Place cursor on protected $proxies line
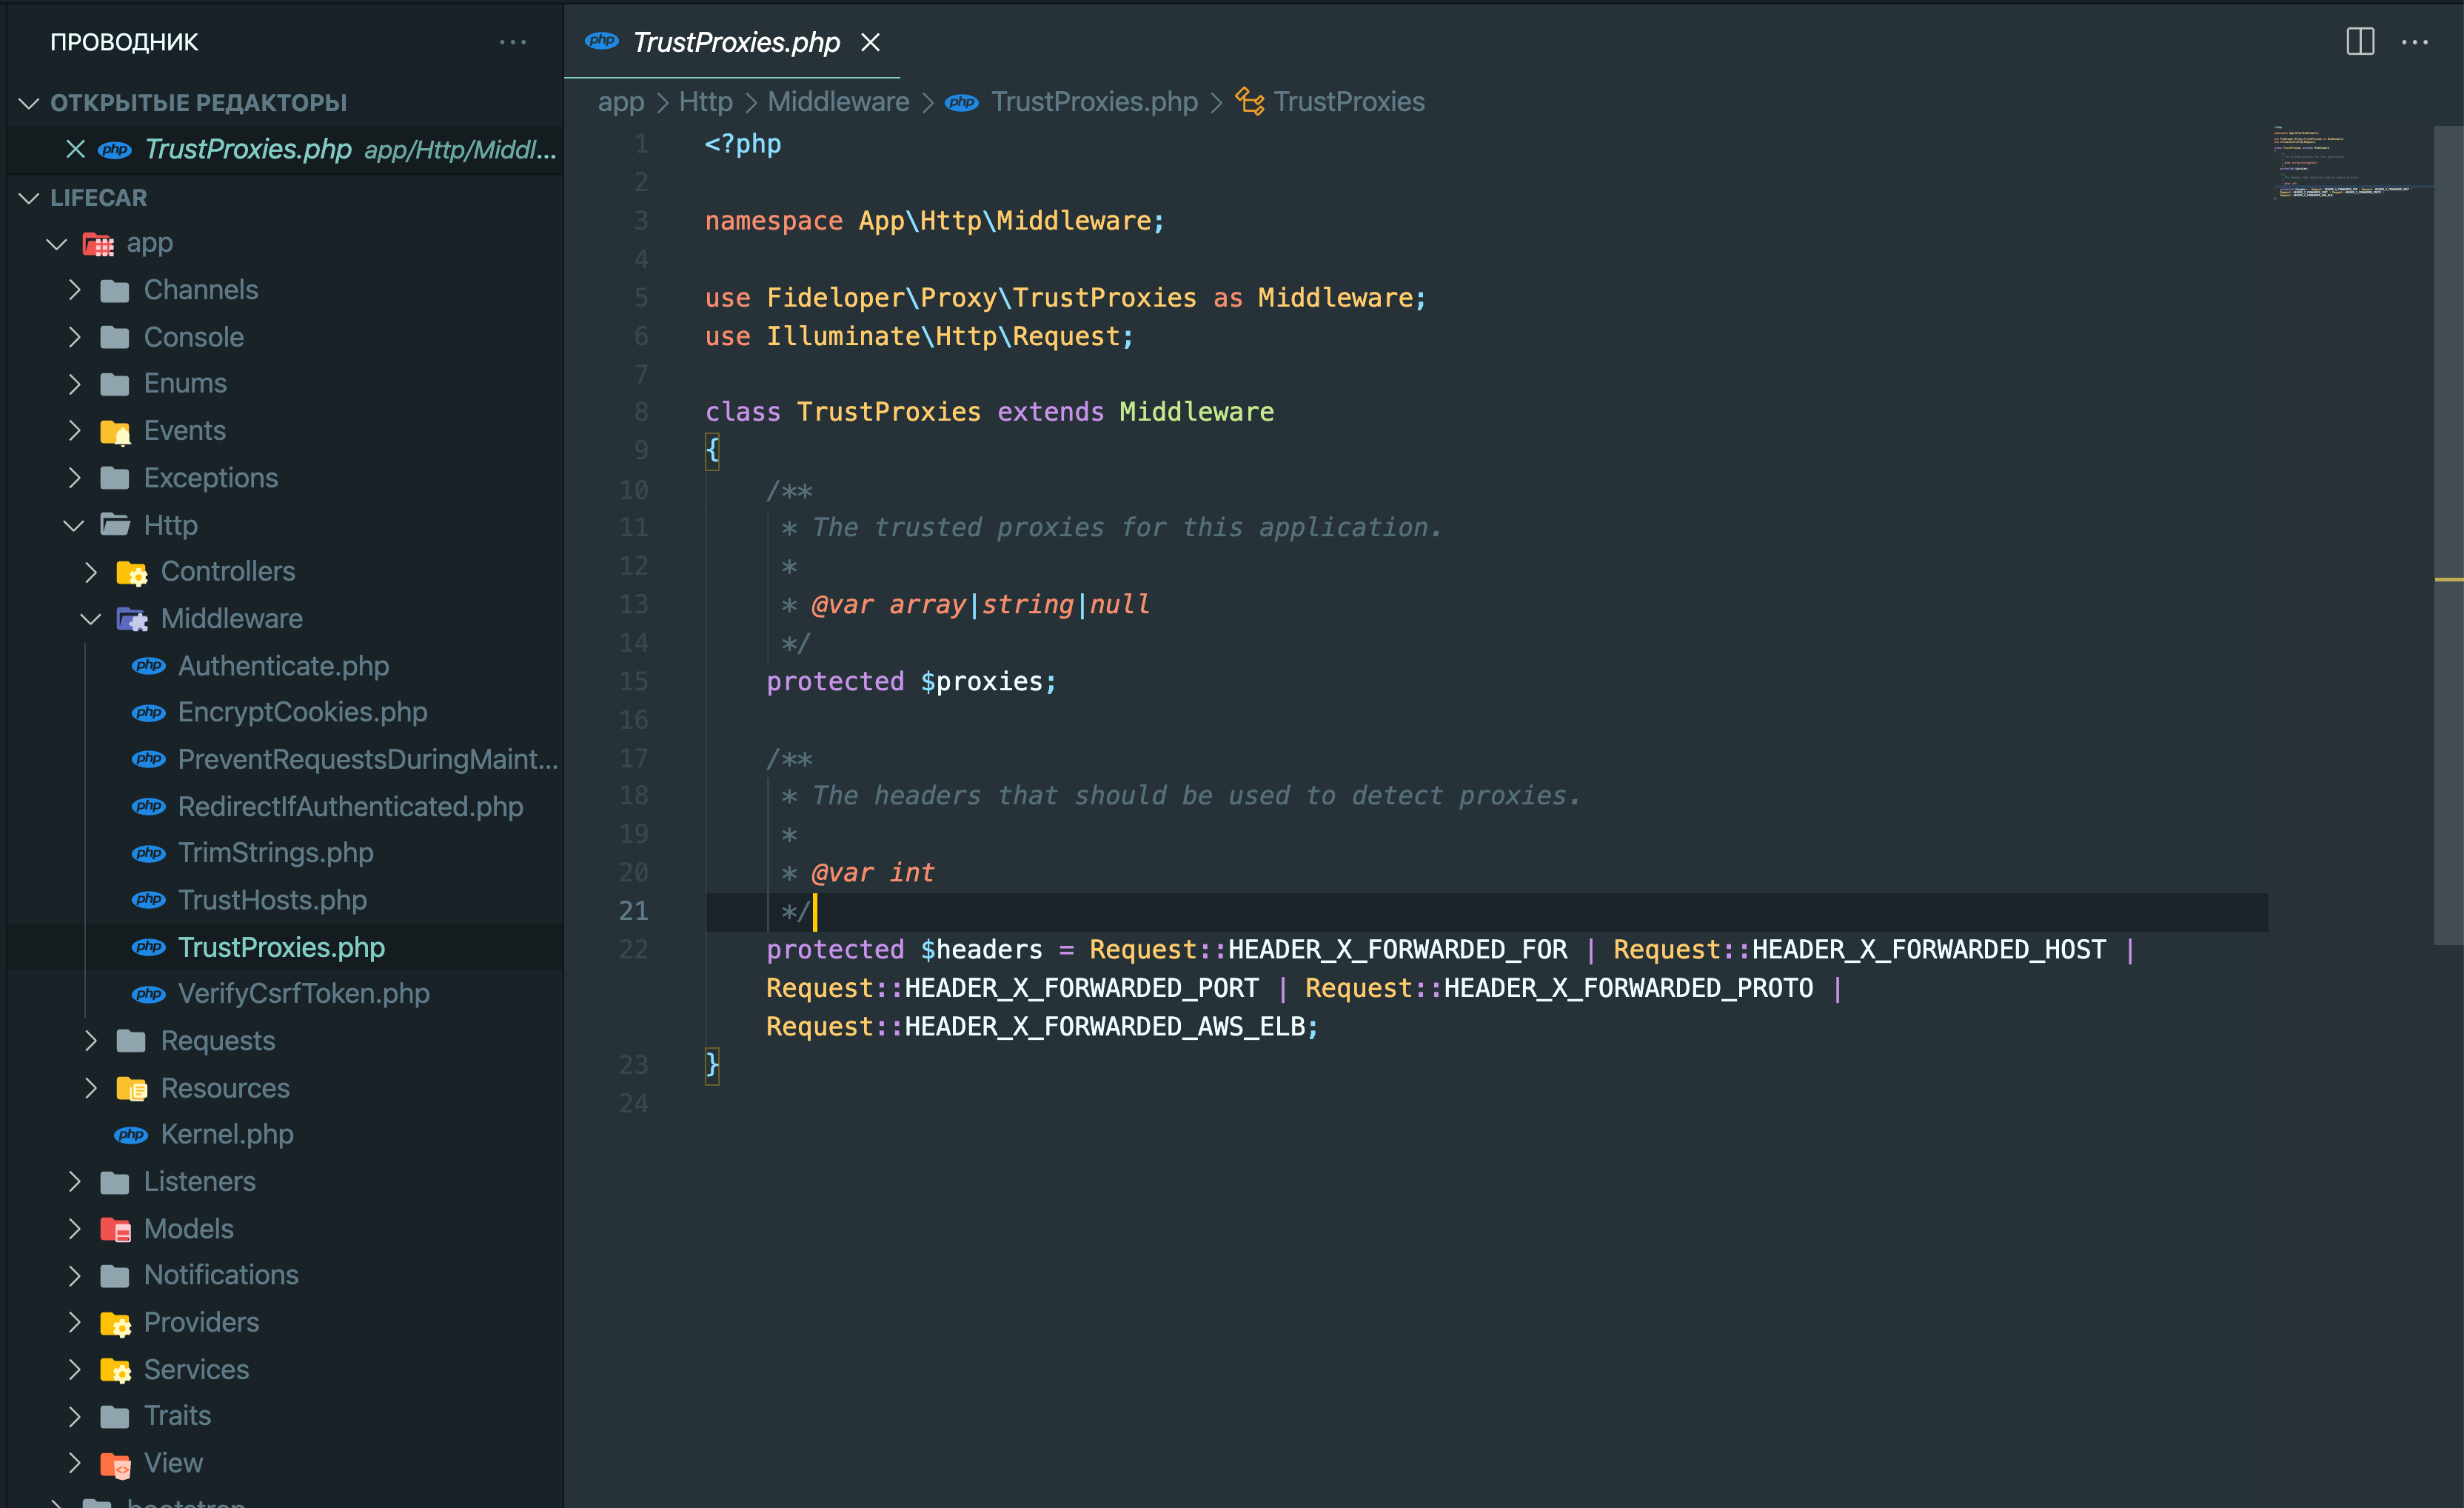 click(x=911, y=681)
